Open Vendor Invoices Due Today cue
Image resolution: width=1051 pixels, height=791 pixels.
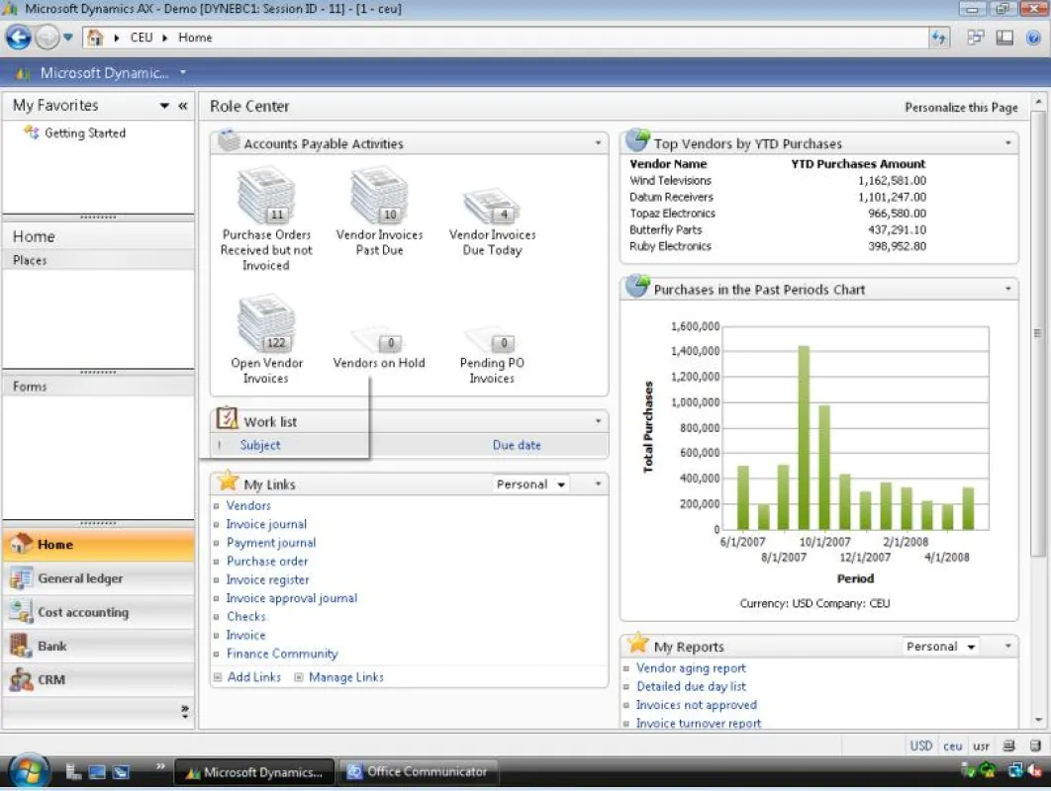click(x=492, y=221)
